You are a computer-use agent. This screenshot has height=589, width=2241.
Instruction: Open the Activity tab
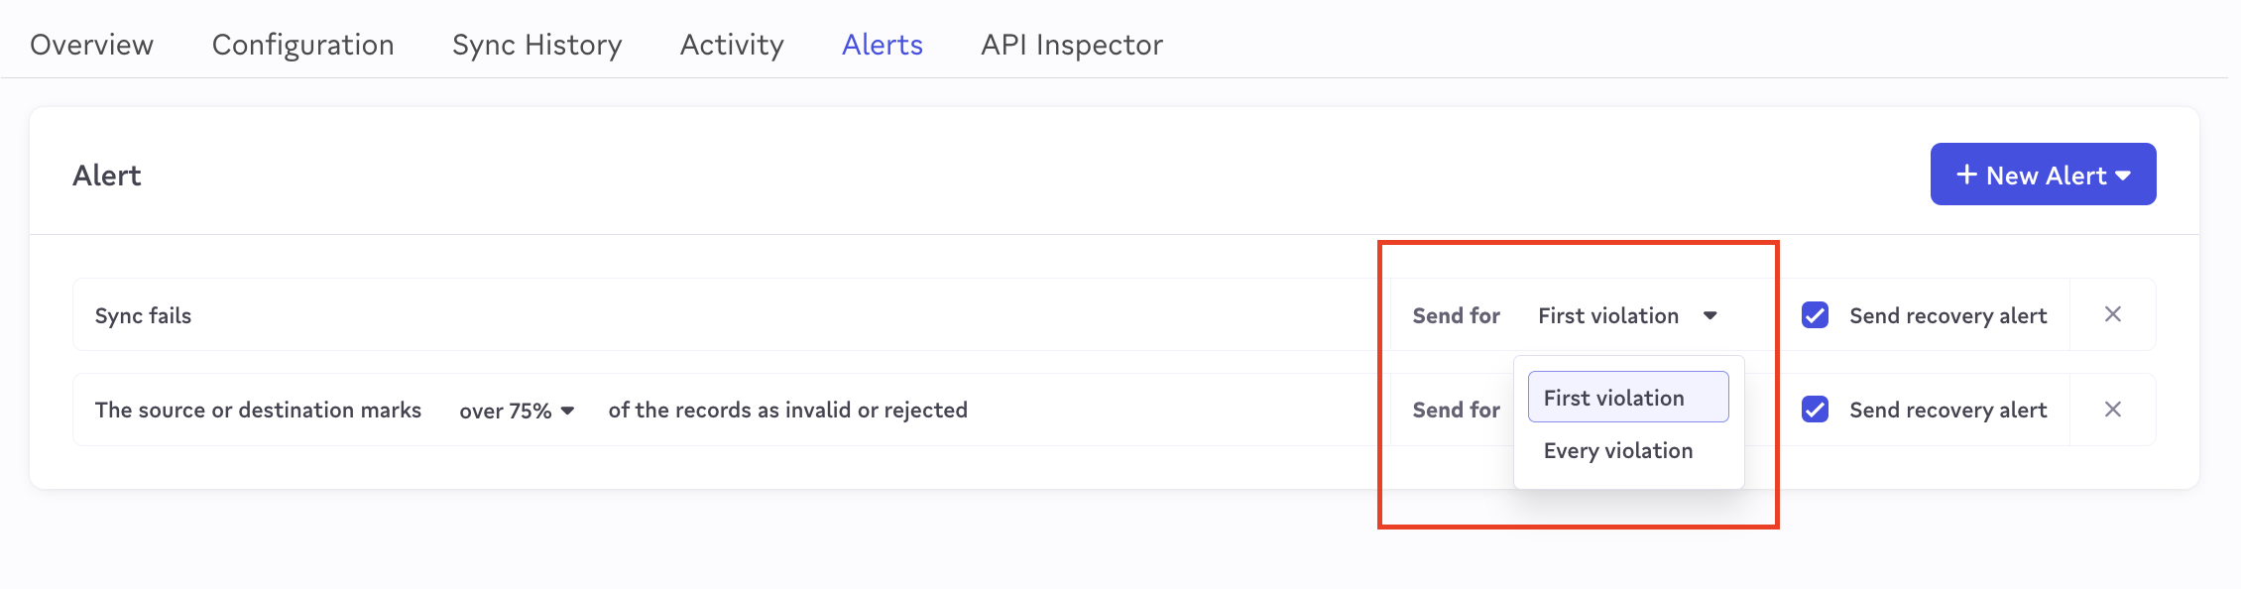[732, 45]
